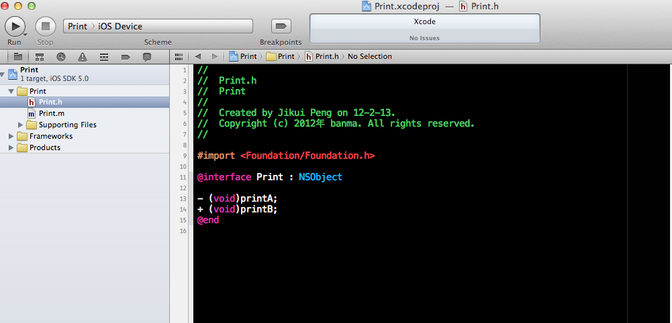Expand the Products group
672x323 pixels.
[x=11, y=147]
